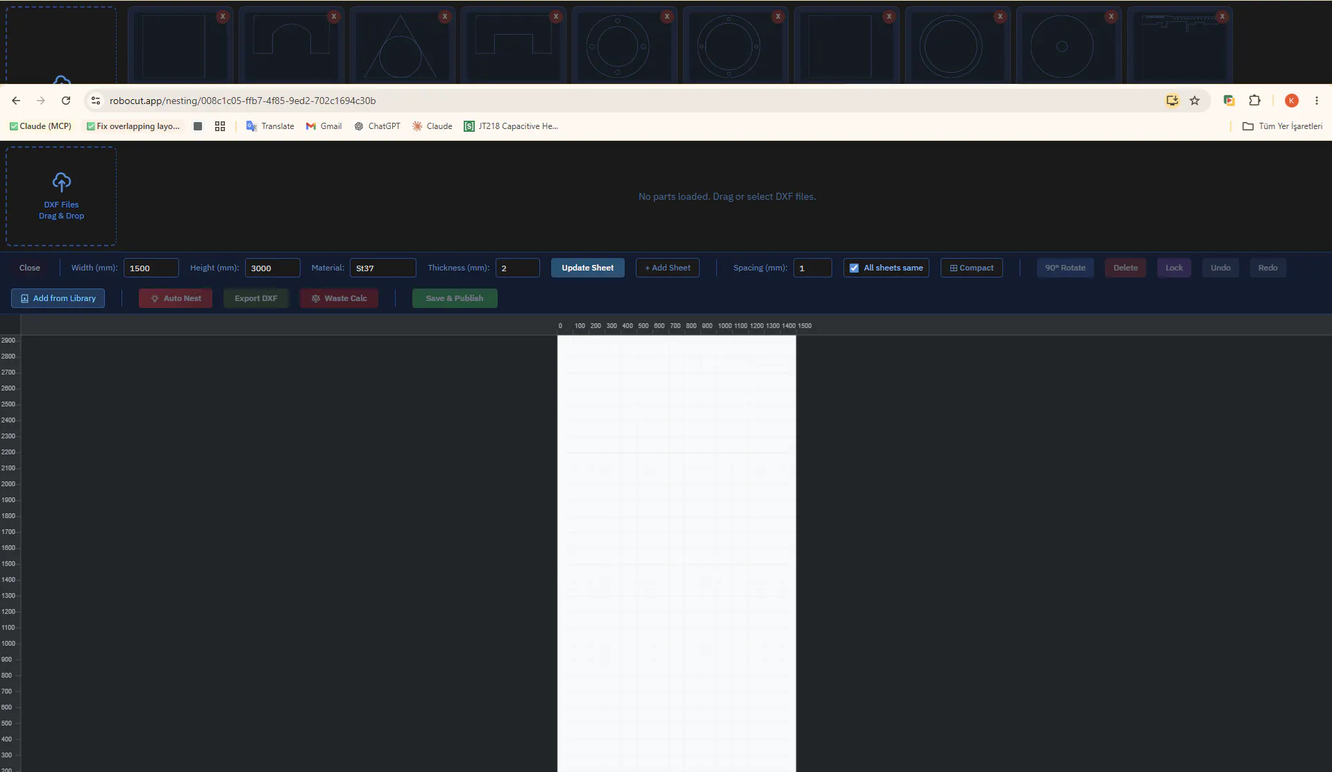Click the white sheet on the canvas
The height and width of the screenshot is (772, 1332).
pos(677,554)
